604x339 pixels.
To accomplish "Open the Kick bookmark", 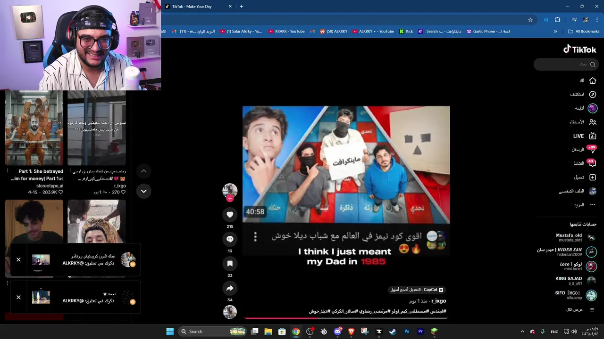I will 406,32.
